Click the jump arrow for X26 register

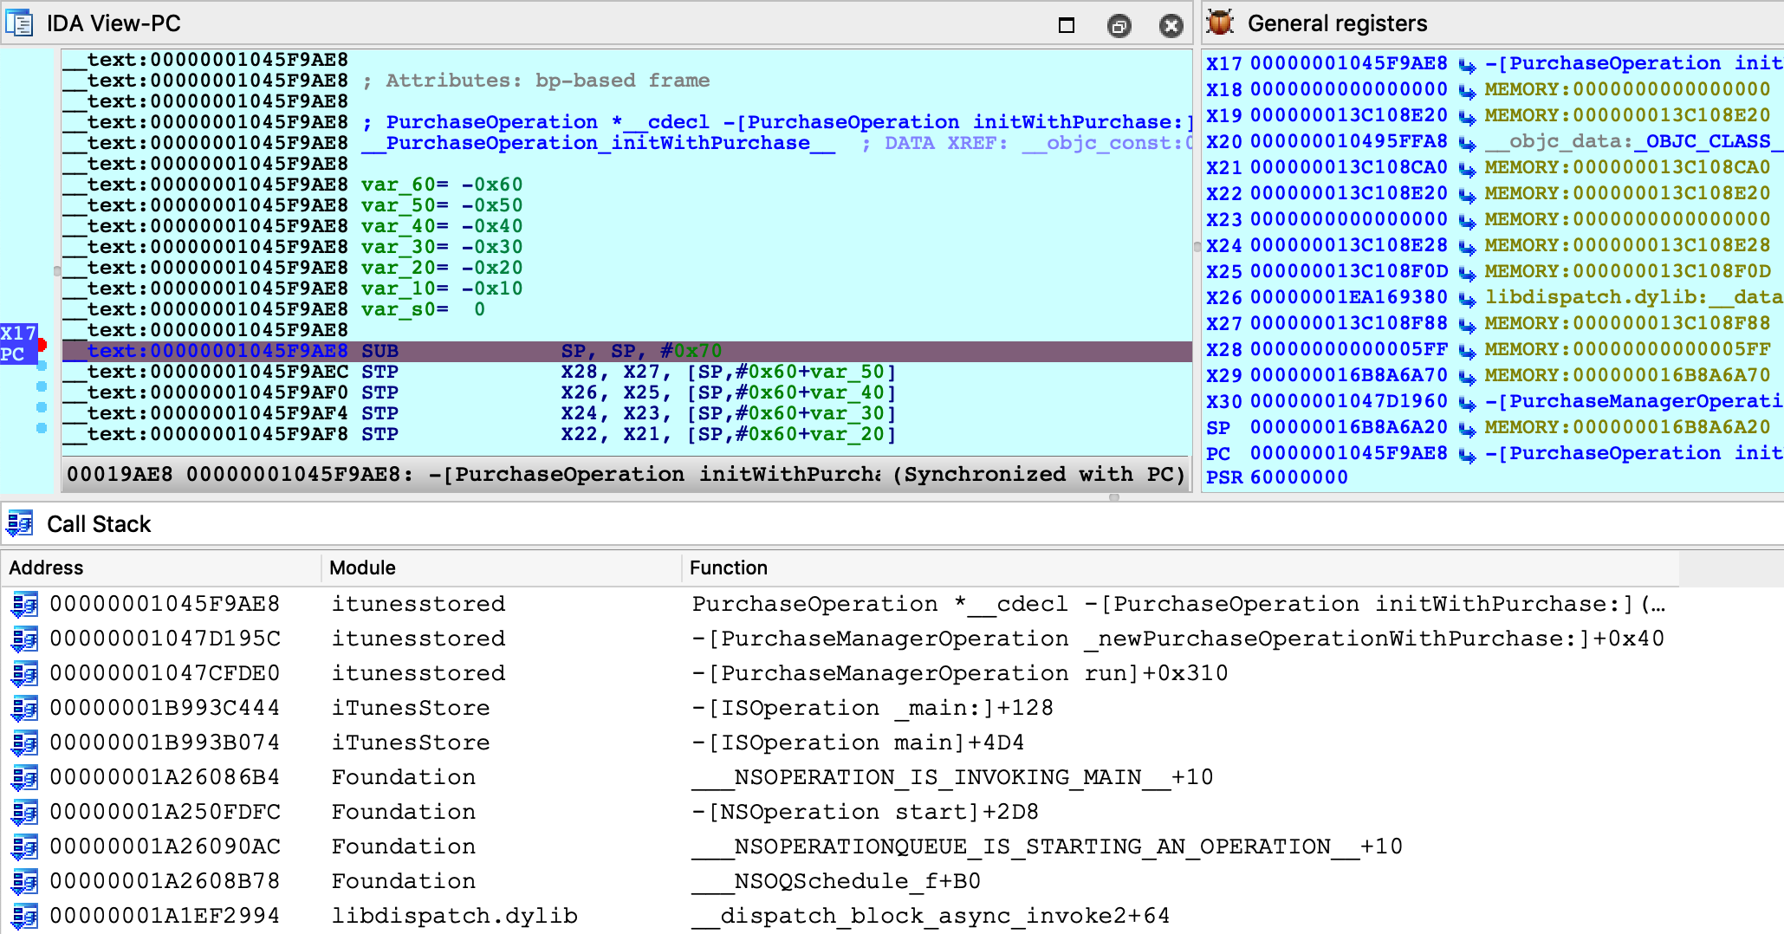(1467, 299)
